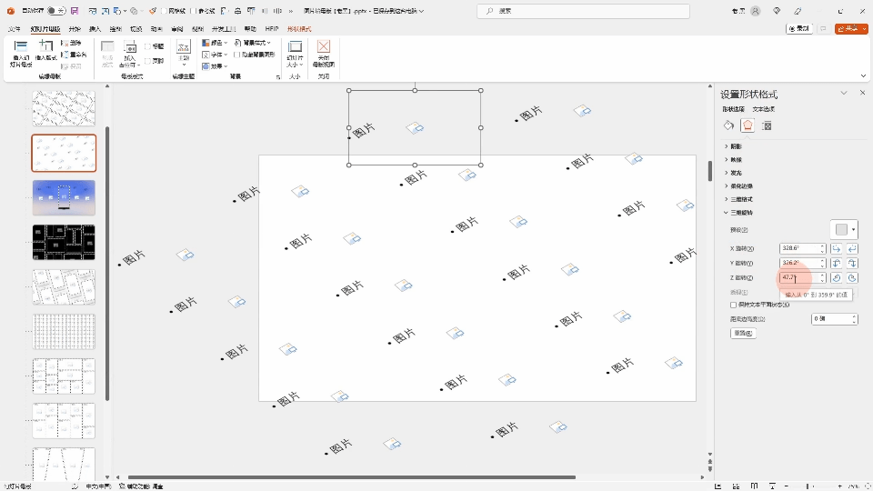
Task: Select the Effects pentagon icon
Action: coord(748,125)
